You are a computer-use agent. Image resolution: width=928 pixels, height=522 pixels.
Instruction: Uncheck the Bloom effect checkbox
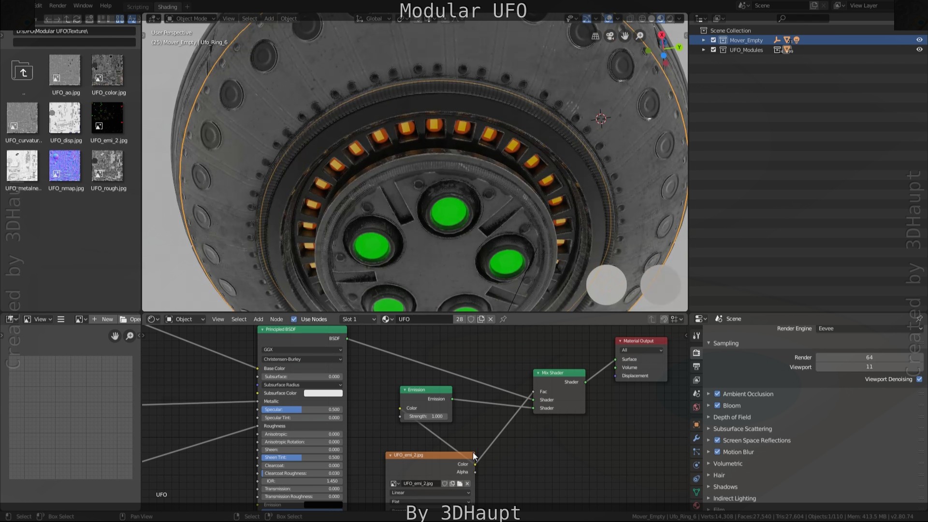(718, 406)
